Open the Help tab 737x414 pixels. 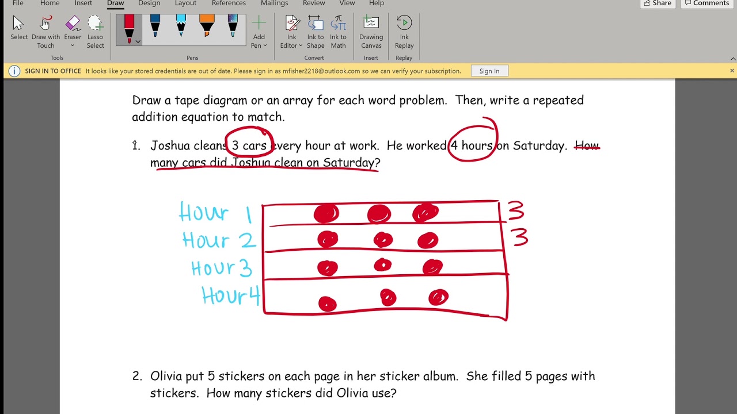[377, 3]
